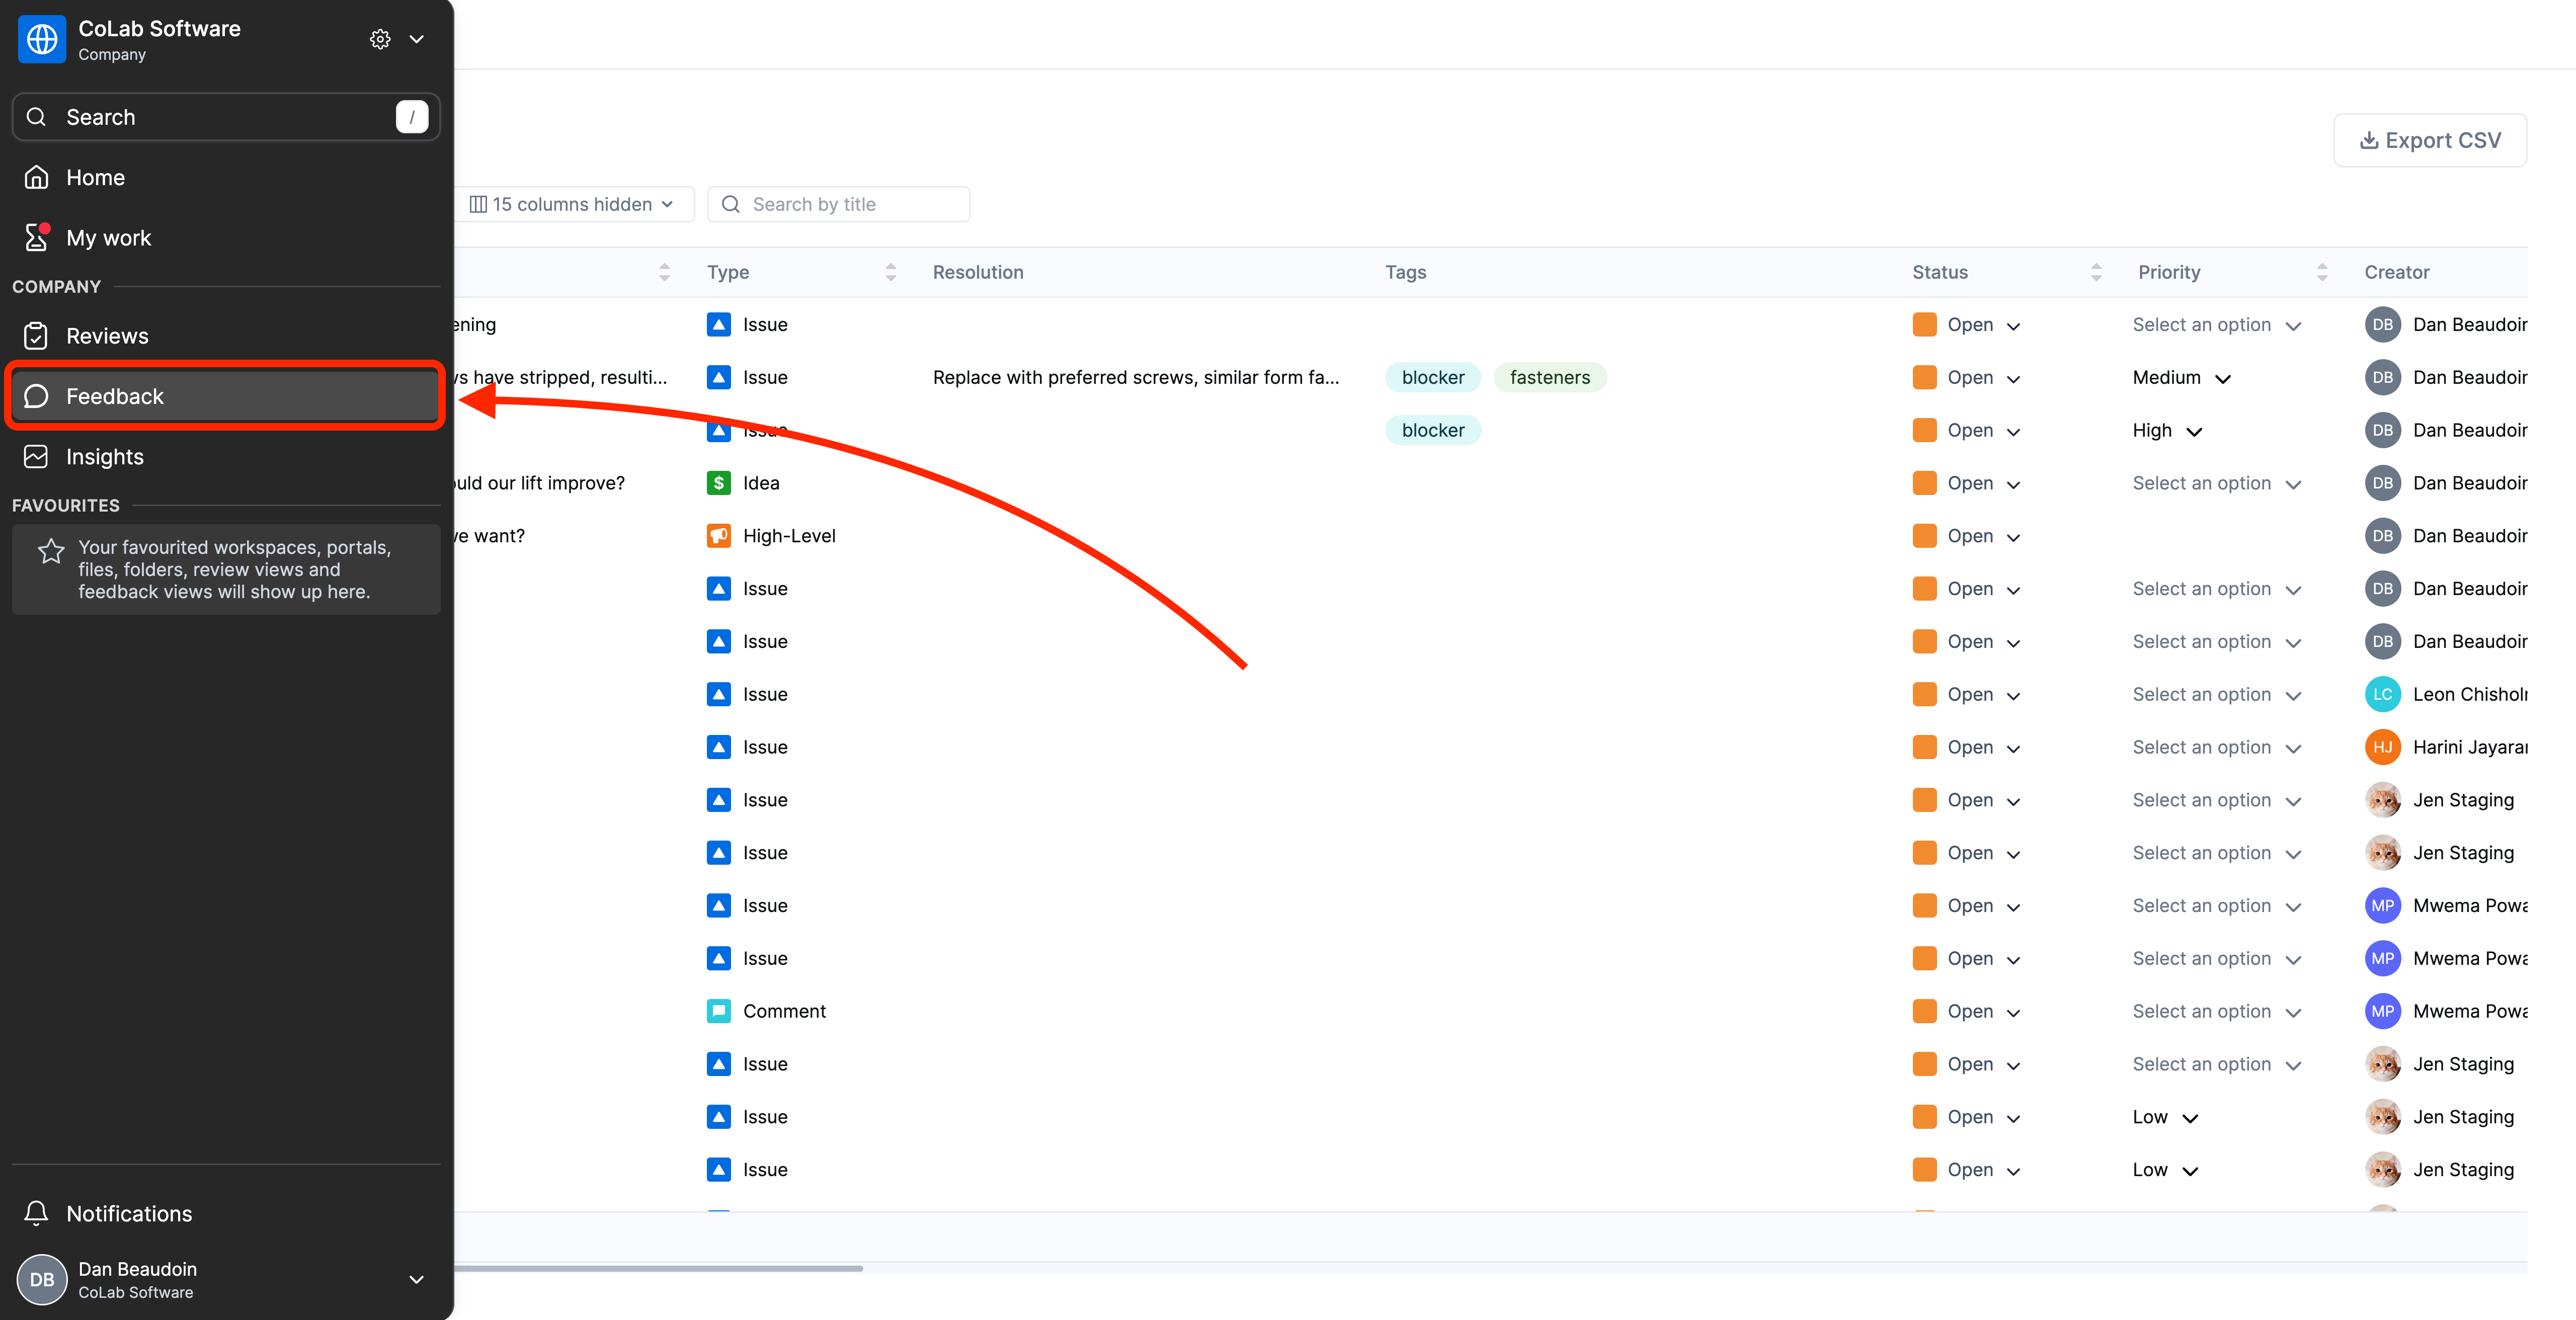Click the Notifications bell icon

click(36, 1213)
